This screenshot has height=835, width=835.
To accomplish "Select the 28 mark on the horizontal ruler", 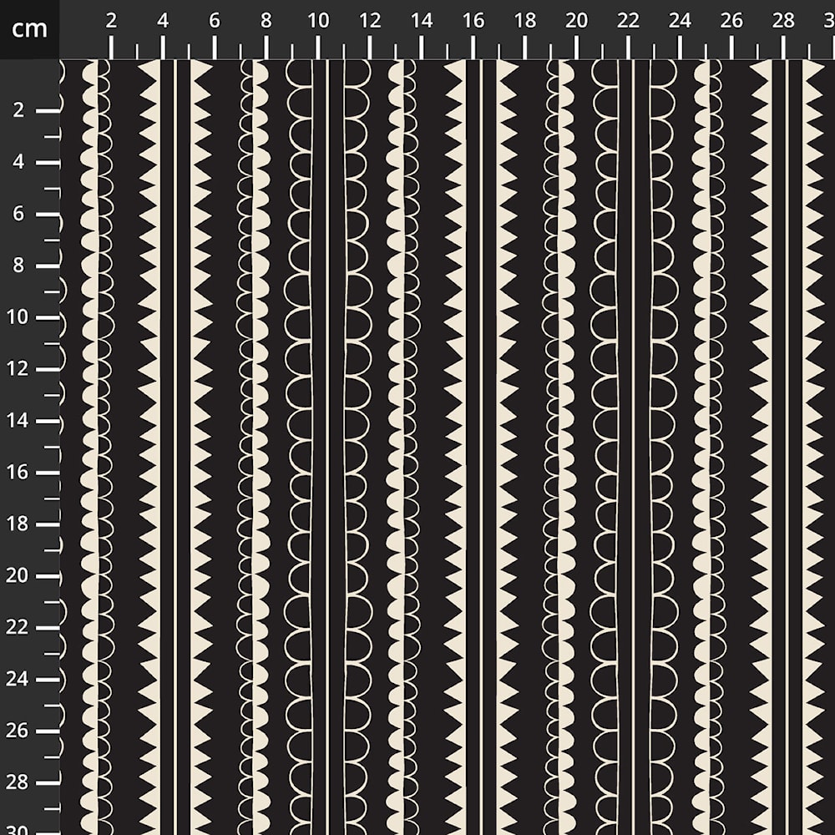I will [783, 21].
